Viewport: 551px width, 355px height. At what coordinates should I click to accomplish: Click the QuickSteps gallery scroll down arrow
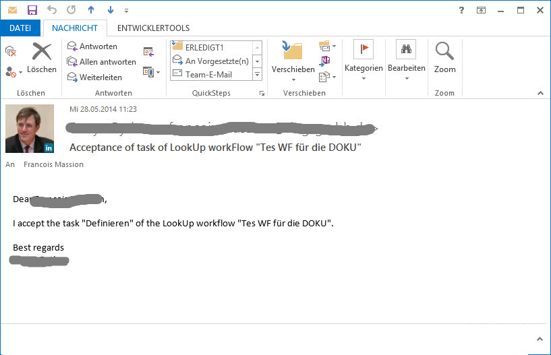pos(257,61)
